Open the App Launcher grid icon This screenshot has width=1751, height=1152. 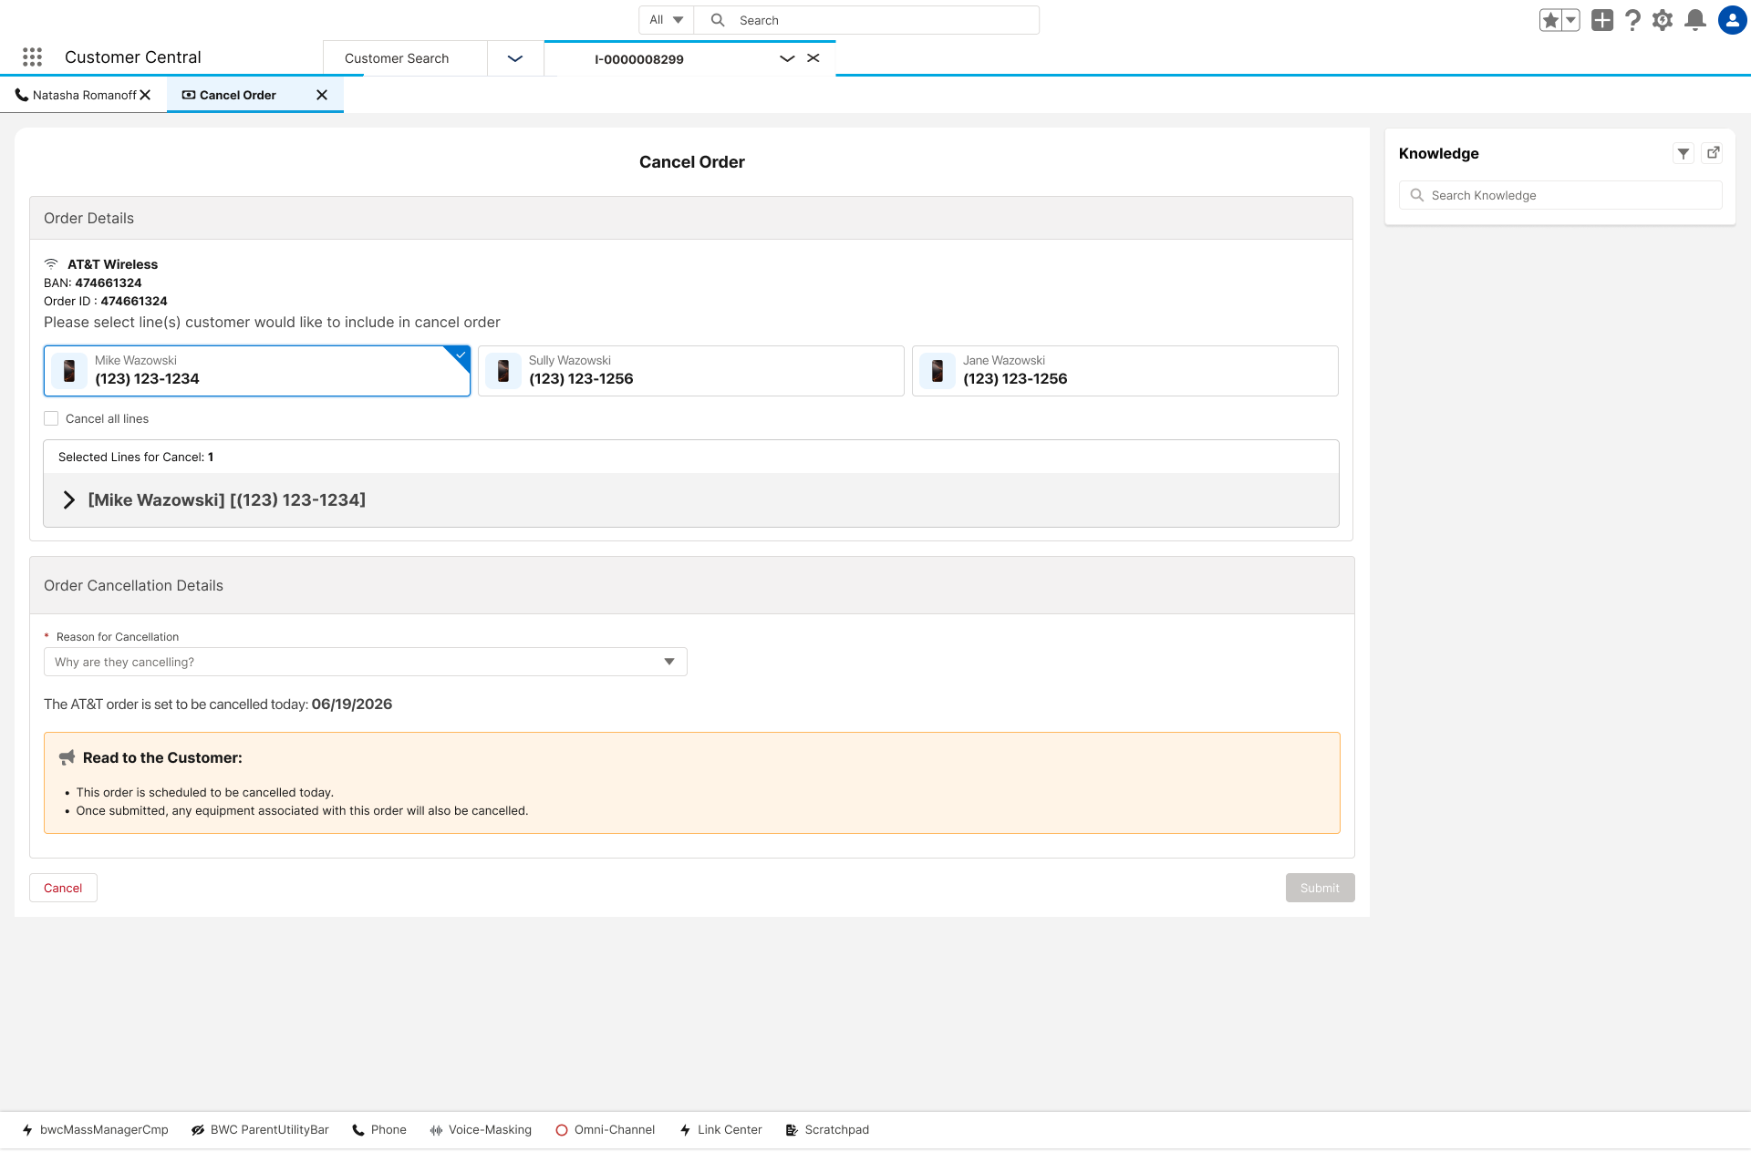pos(33,57)
